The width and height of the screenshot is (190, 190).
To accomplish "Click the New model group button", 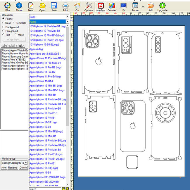I will 4,167.
